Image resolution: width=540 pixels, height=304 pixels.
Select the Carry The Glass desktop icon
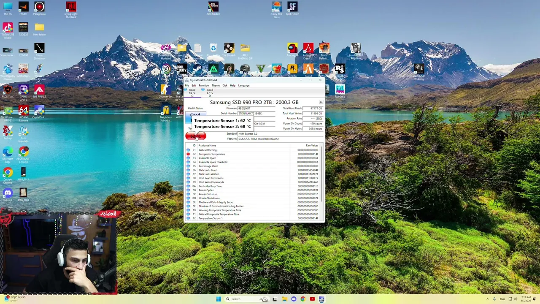(276, 10)
